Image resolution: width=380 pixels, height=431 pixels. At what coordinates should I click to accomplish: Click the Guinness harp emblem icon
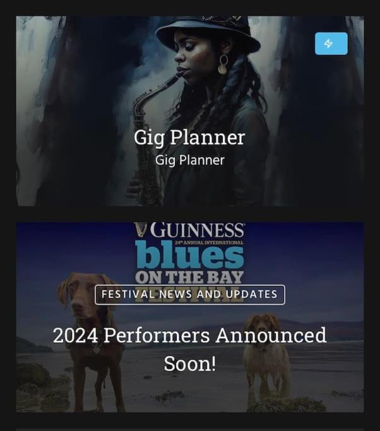(x=141, y=230)
